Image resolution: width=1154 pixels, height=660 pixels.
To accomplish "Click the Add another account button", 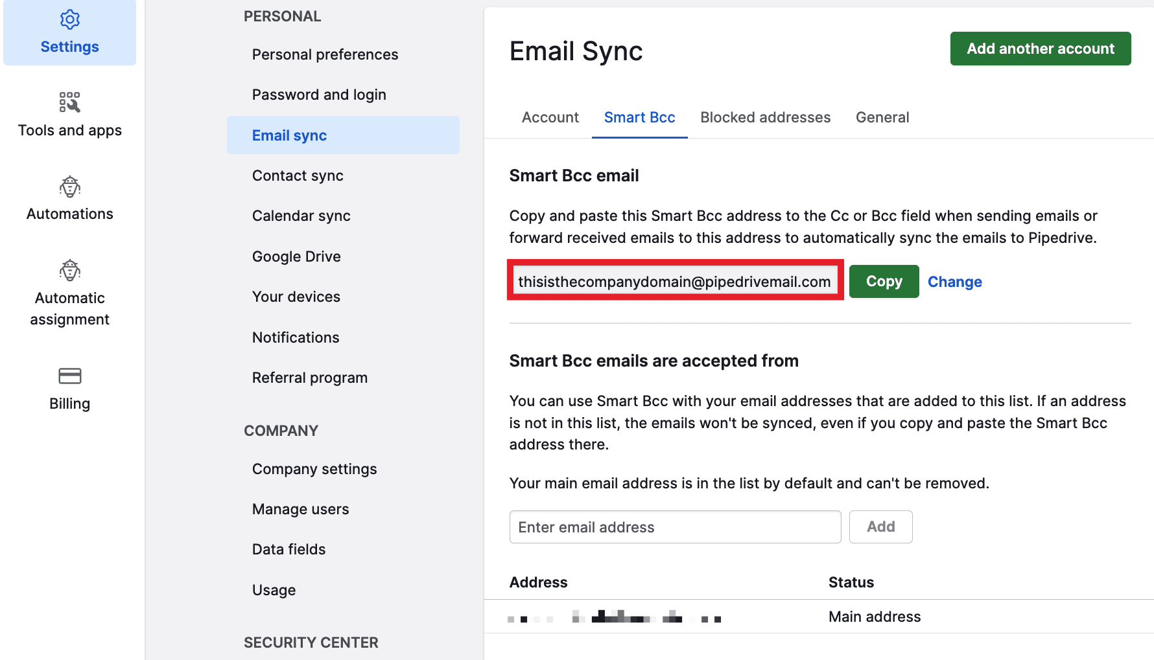I will (1040, 48).
